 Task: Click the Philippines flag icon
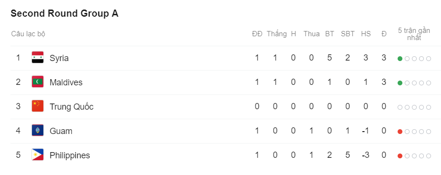pyautogui.click(x=37, y=155)
